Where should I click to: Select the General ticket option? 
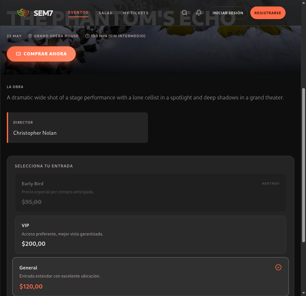point(151,277)
